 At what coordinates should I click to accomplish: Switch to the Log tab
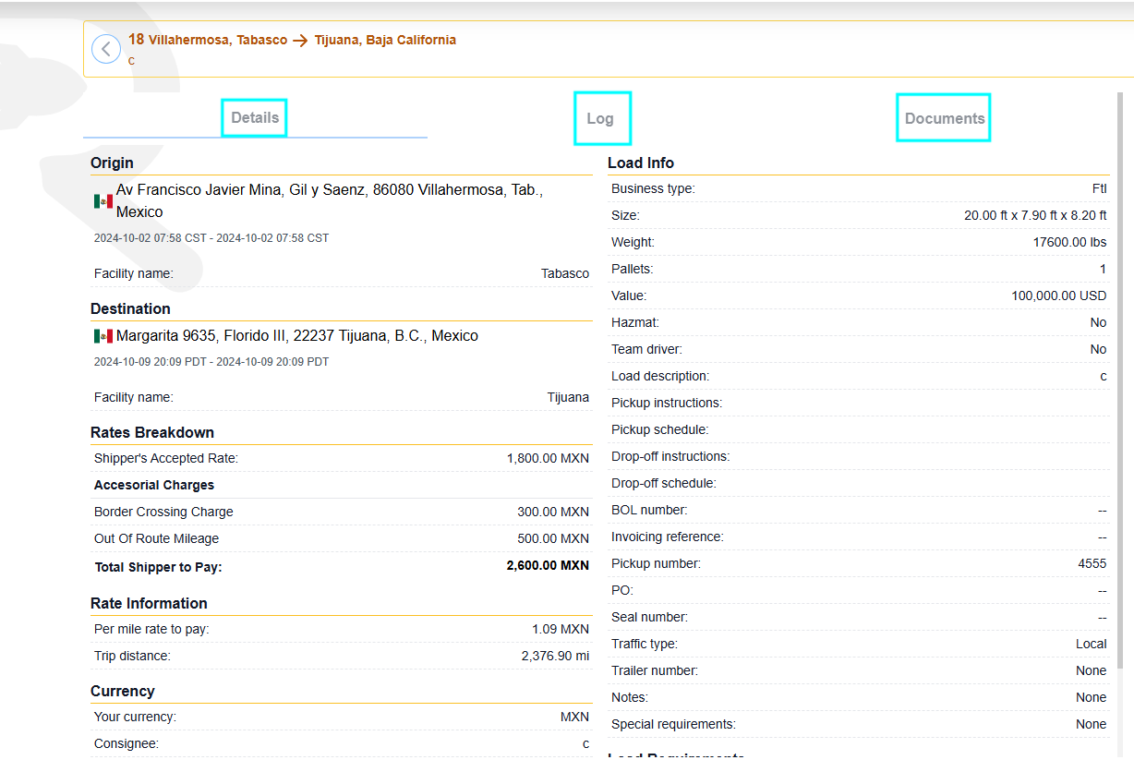[602, 118]
